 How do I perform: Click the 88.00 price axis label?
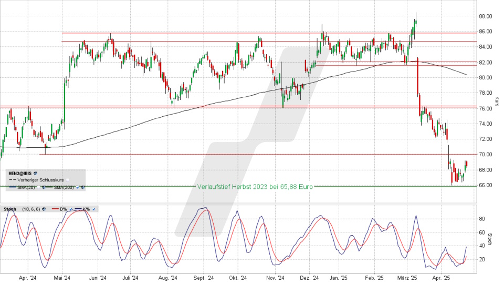click(485, 16)
